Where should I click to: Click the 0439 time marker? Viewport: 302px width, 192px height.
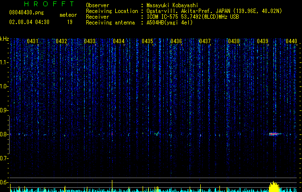tap(263, 41)
